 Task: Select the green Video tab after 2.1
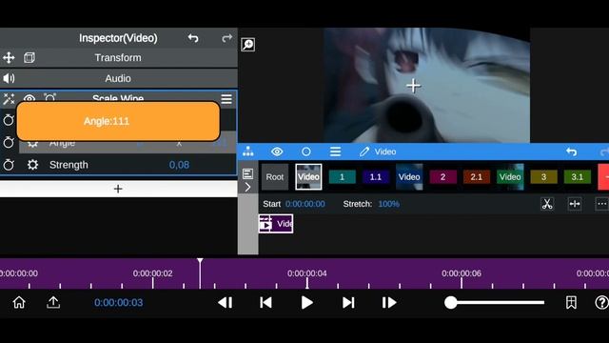[x=510, y=177]
